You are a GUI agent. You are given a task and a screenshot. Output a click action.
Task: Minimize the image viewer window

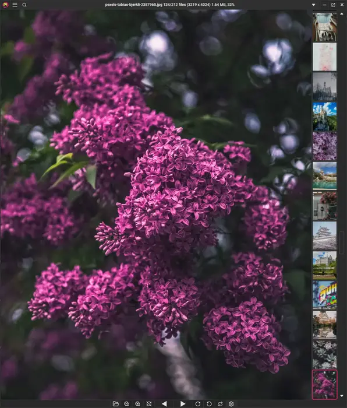click(x=324, y=5)
